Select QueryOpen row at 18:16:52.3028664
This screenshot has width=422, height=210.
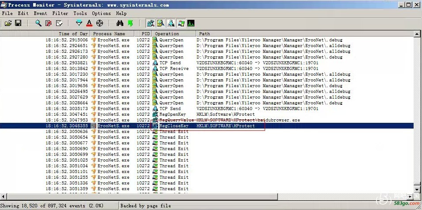click(x=207, y=103)
